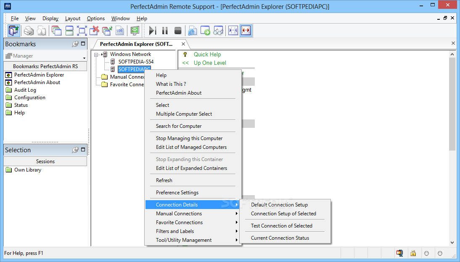
Task: Click the Explorer book toolbar icon
Action: pyautogui.click(x=14, y=31)
